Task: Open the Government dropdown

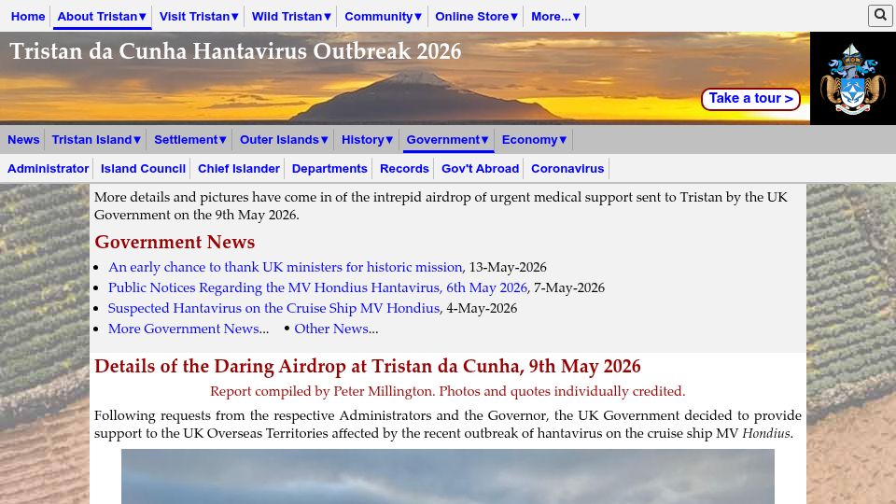Action: click(x=447, y=140)
